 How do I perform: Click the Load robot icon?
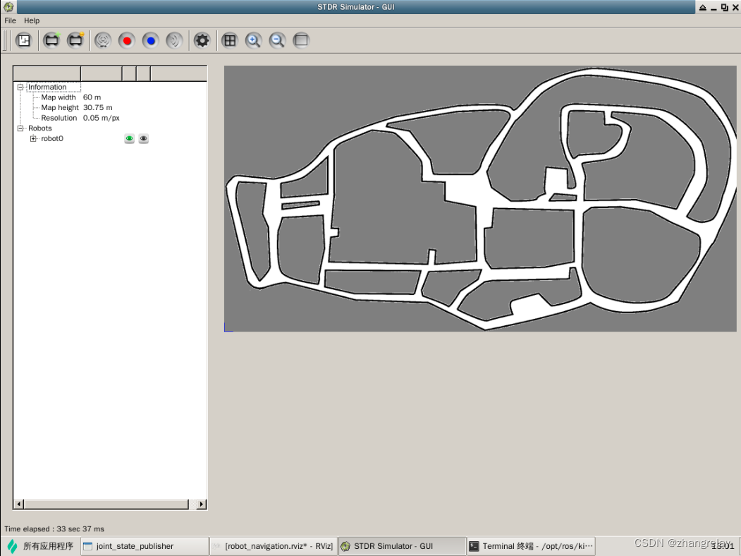pos(75,40)
